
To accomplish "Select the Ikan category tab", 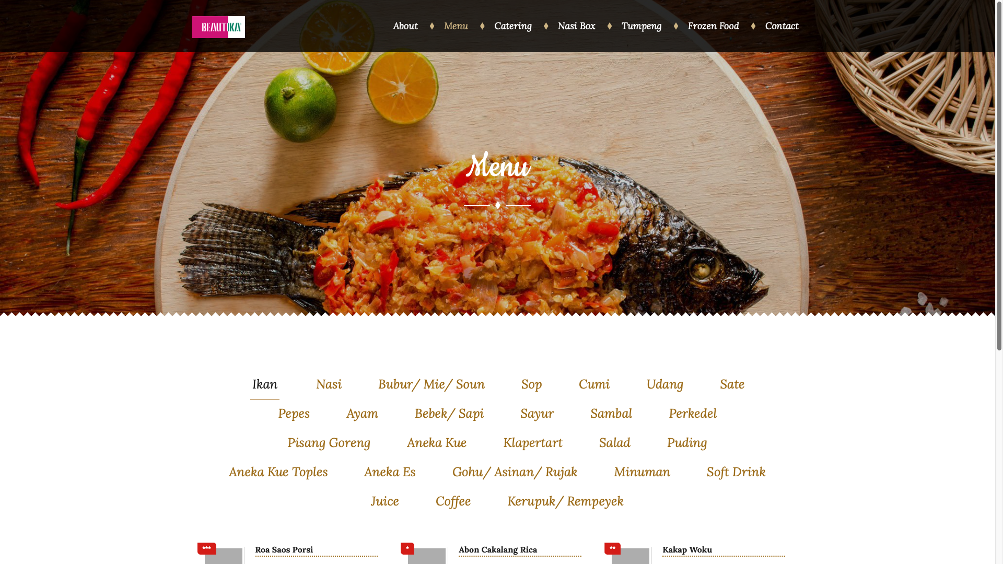I will pos(265,384).
